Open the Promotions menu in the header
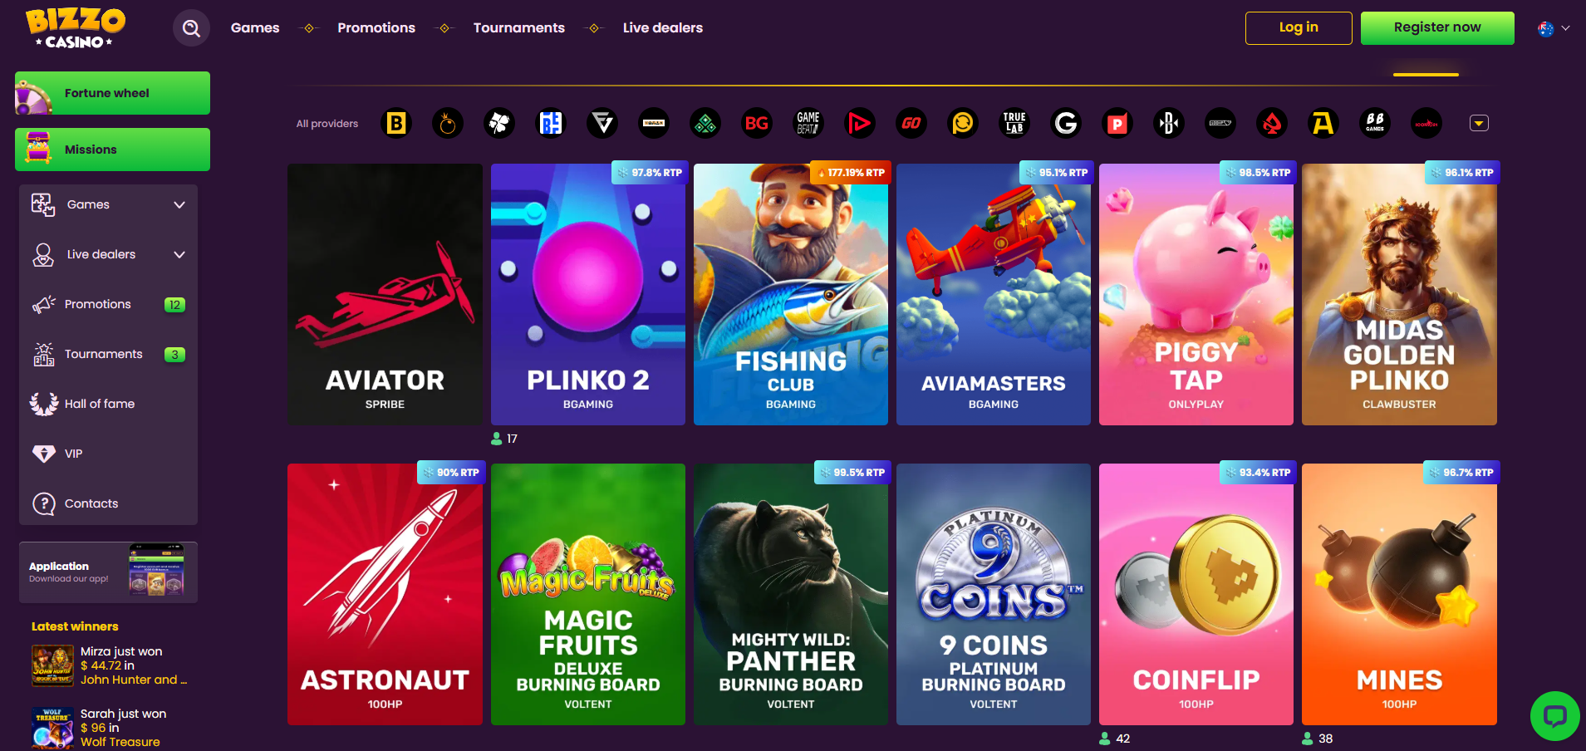The height and width of the screenshot is (751, 1586). pyautogui.click(x=376, y=27)
